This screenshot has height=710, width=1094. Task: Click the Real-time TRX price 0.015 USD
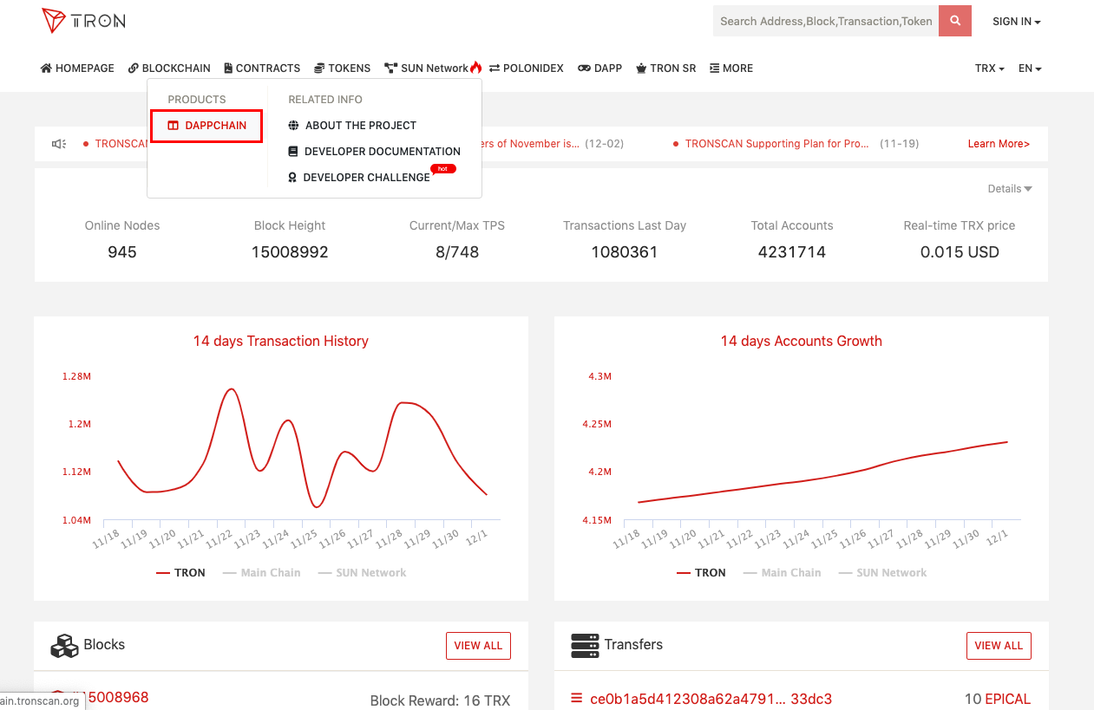[960, 252]
